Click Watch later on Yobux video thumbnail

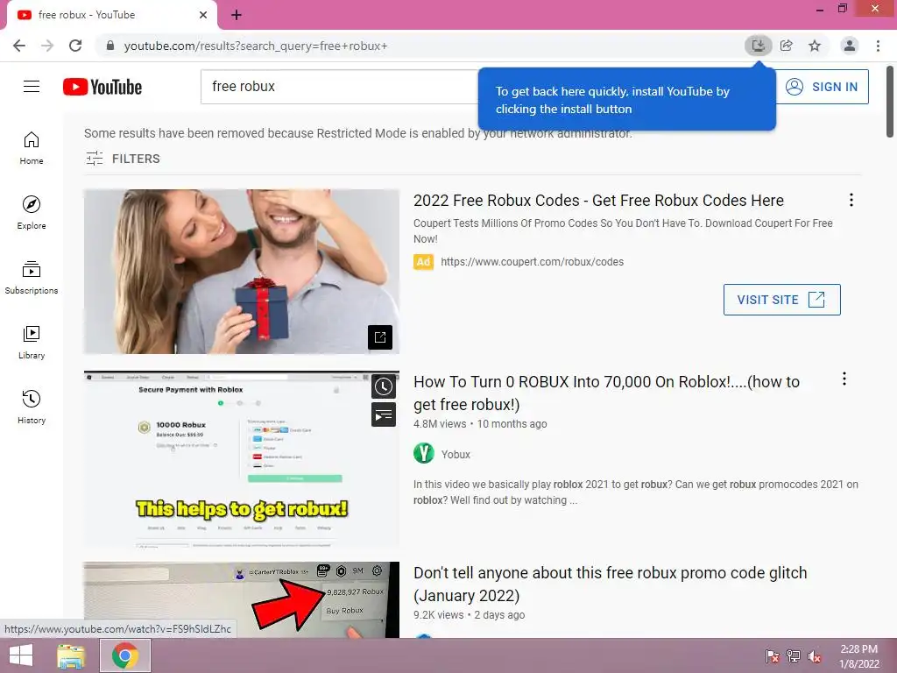384,386
